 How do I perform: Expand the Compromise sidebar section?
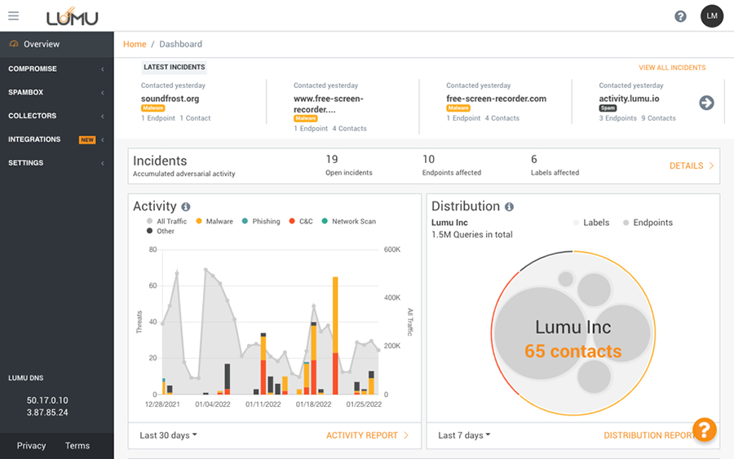tap(56, 69)
